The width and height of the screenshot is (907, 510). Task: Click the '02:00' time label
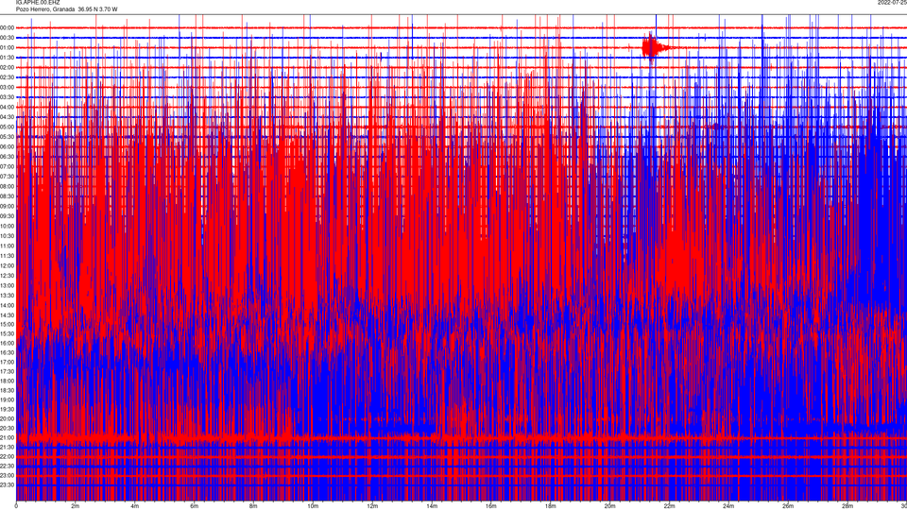pos(7,67)
